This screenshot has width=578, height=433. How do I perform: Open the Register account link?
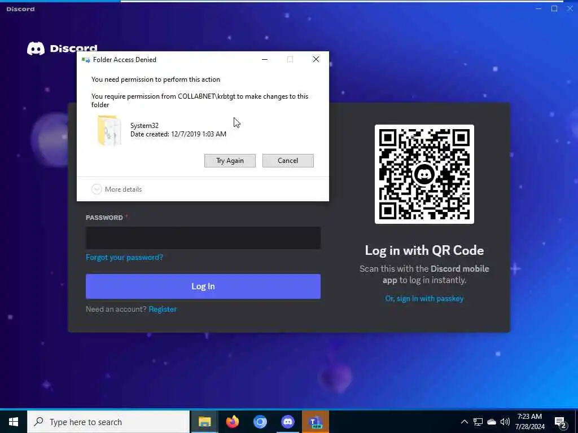[x=163, y=309]
